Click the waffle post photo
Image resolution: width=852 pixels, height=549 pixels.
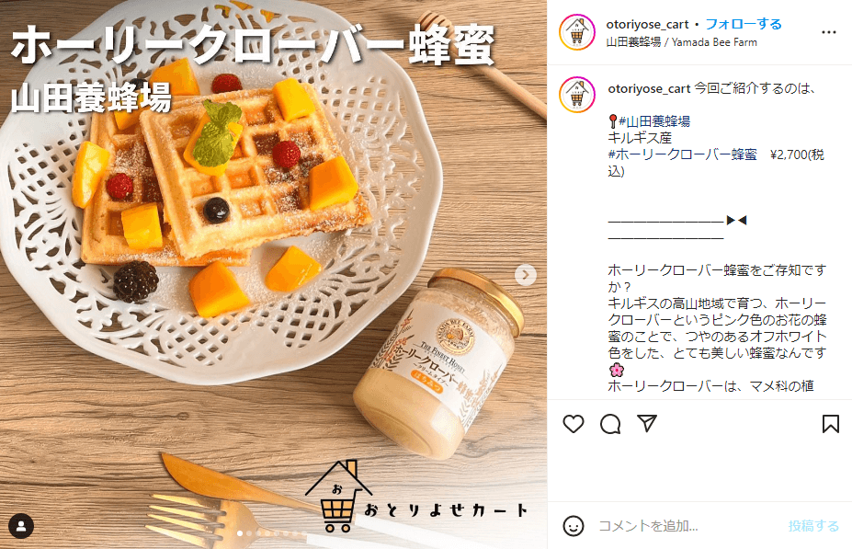[x=273, y=274]
